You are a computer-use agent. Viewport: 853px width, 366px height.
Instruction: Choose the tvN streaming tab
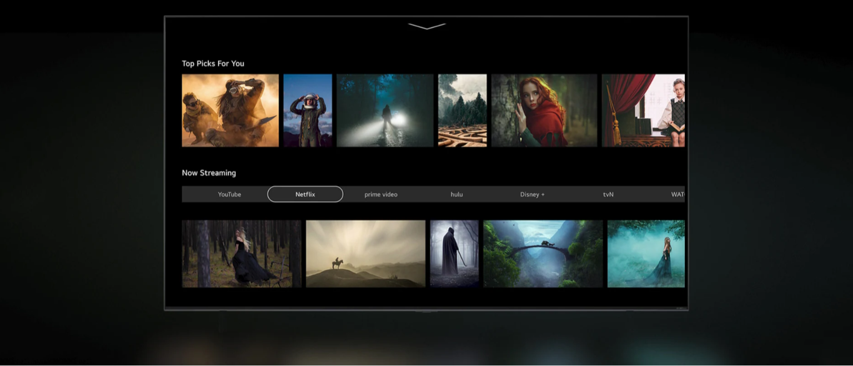pyautogui.click(x=608, y=194)
